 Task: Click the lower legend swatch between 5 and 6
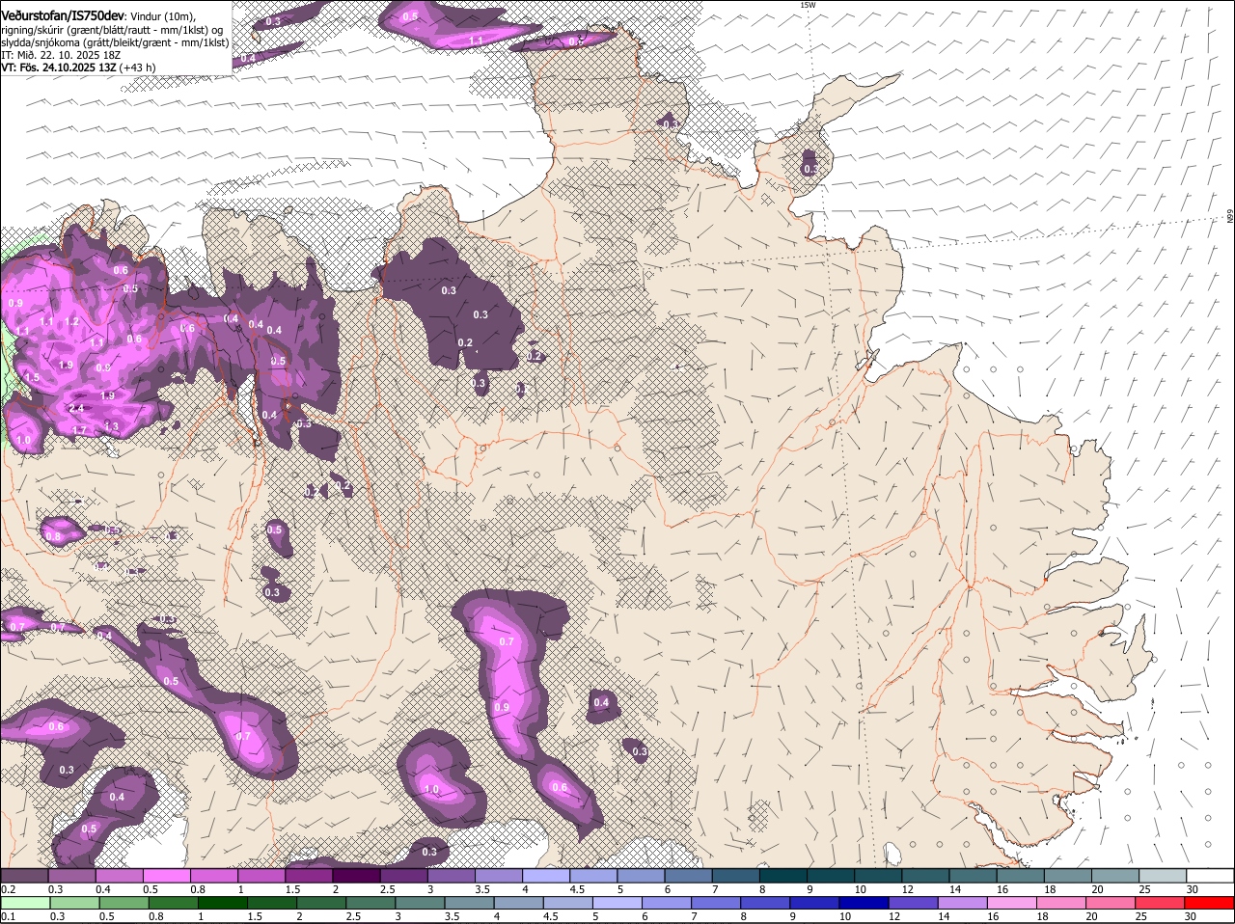[617, 903]
